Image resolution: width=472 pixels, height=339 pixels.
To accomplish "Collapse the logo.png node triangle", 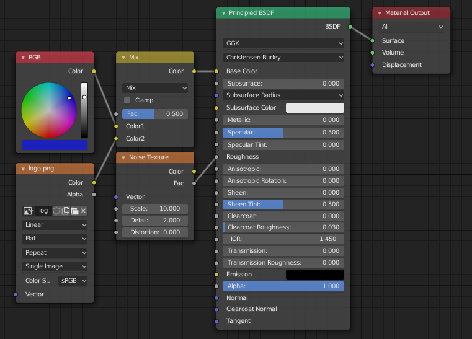I will (23, 169).
